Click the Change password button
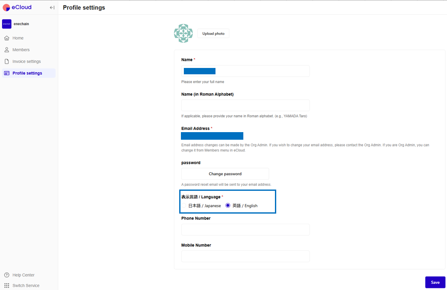Screen dimensions: 447x290 pyautogui.click(x=225, y=173)
